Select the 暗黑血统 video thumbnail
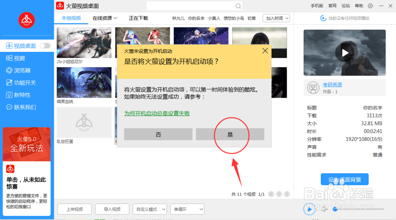Image resolution: width=396 pixels, height=220 pixels. [84, 83]
